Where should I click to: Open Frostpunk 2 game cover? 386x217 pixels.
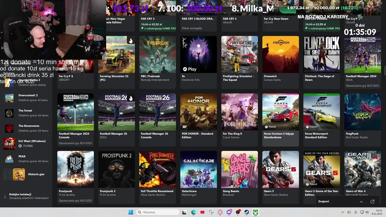(x=116, y=169)
